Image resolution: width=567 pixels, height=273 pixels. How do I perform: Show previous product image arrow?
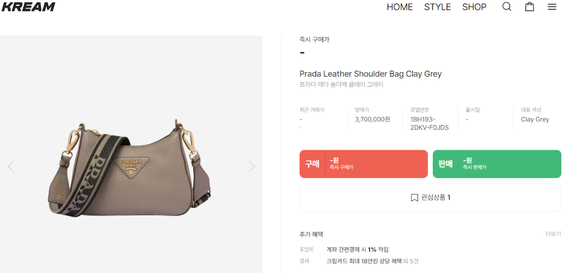[x=11, y=166]
